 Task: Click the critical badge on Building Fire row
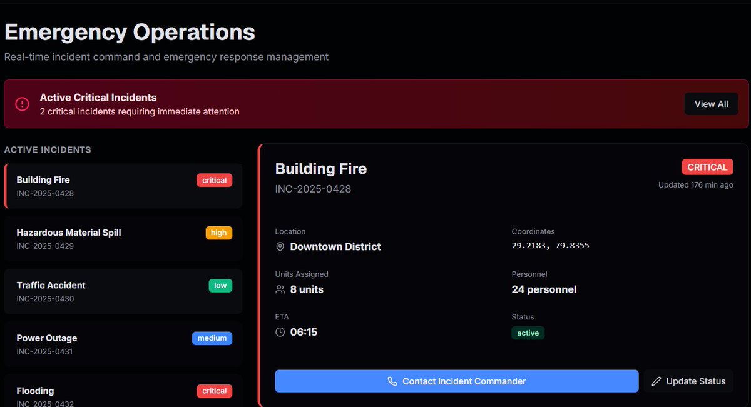[214, 180]
